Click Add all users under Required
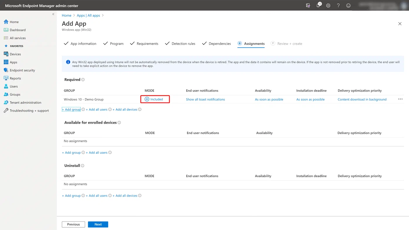The width and height of the screenshot is (409, 230). pos(97,110)
